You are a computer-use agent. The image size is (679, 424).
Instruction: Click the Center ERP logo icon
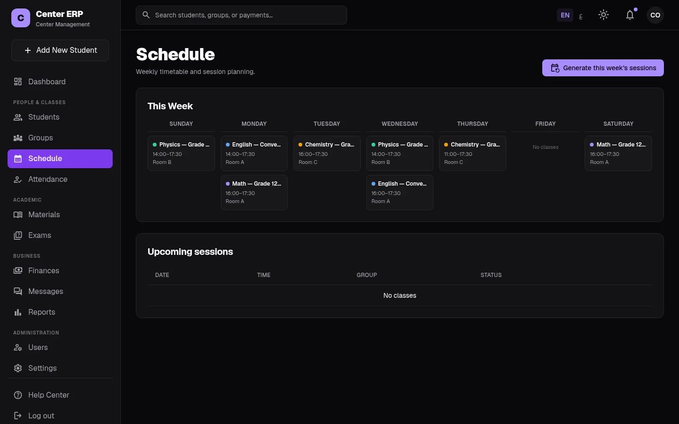tap(21, 18)
